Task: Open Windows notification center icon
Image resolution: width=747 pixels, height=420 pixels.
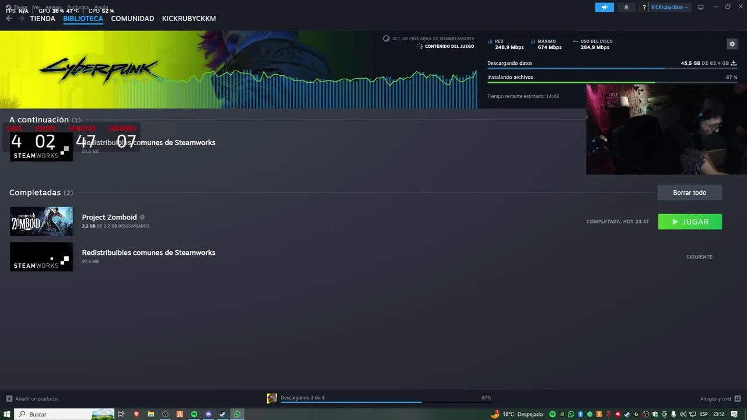Action: (734, 414)
